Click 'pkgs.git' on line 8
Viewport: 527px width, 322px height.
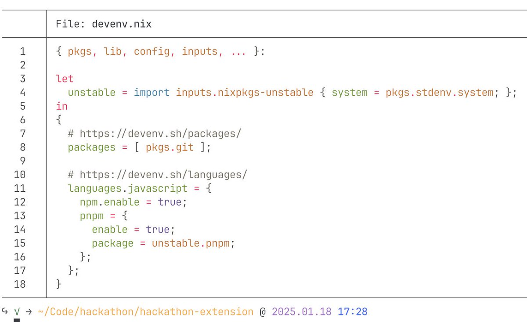pos(170,147)
